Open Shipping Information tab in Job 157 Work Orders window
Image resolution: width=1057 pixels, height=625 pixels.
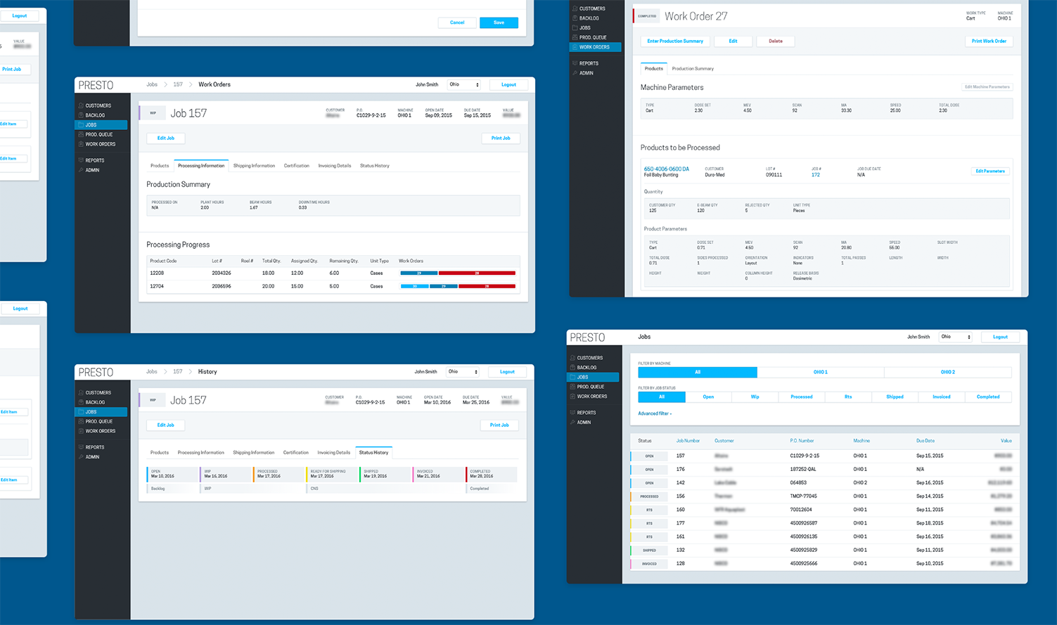254,166
